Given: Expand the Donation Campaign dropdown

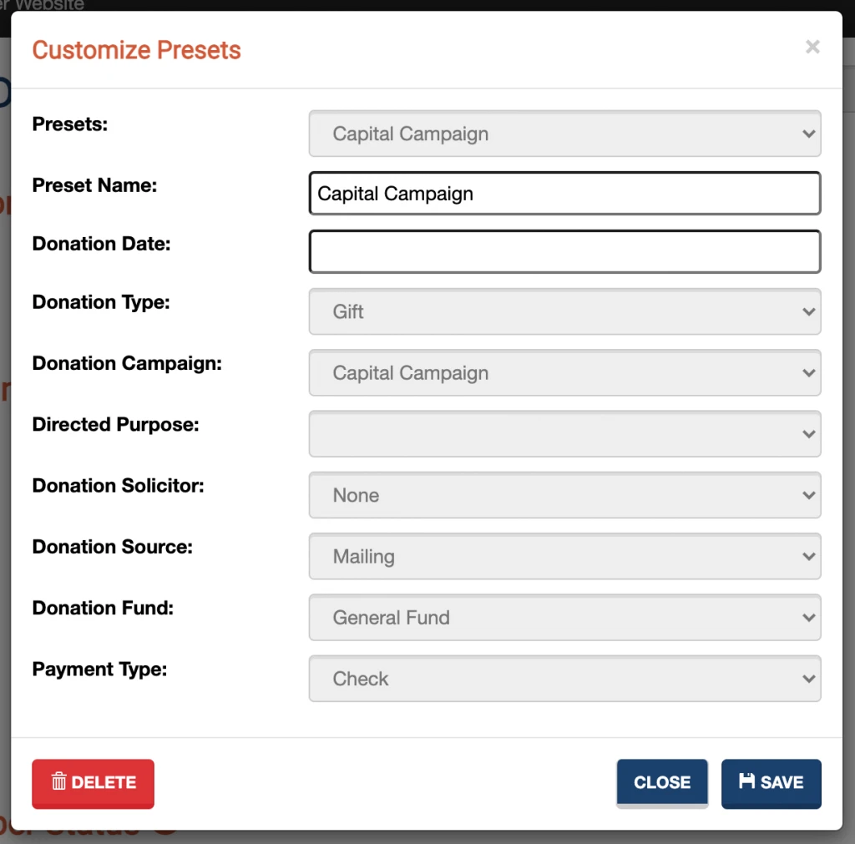Looking at the screenshot, I should pos(564,373).
